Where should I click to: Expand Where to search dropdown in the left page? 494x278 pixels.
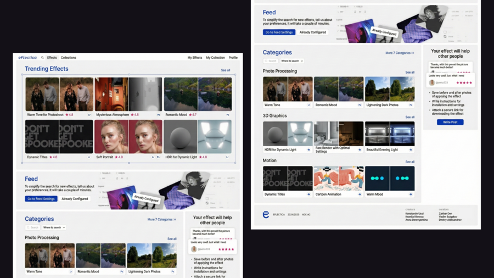[54, 227]
